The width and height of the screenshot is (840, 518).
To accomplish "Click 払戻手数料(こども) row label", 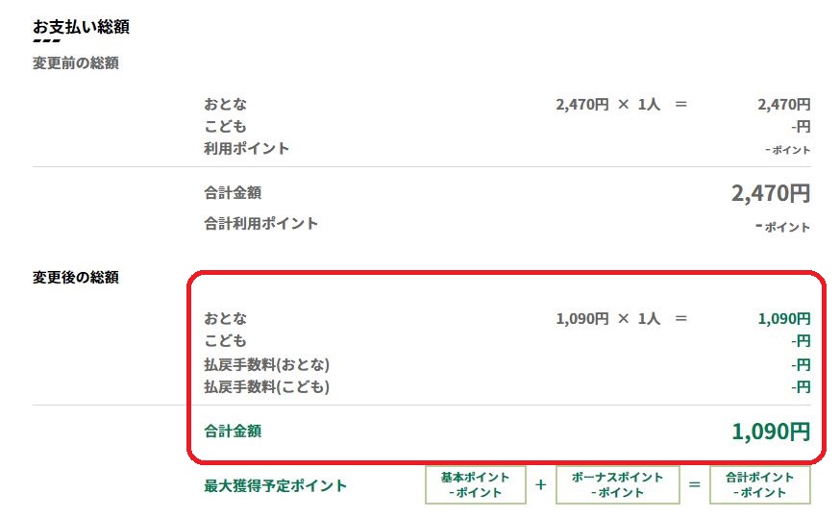I will point(267,386).
